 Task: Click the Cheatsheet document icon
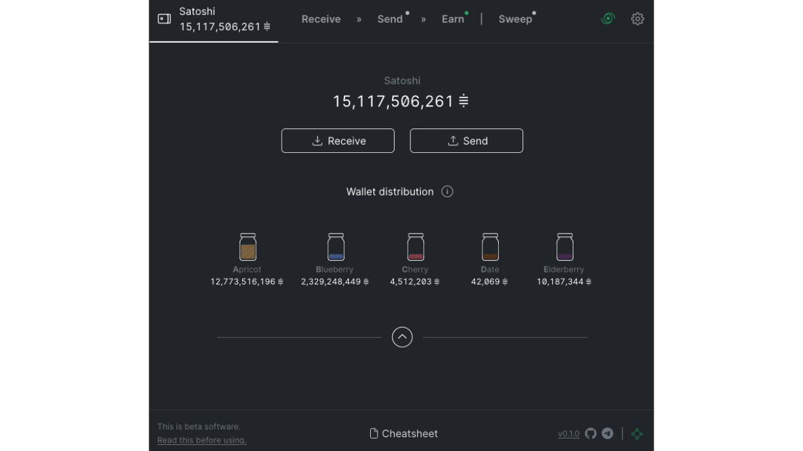[x=373, y=433]
